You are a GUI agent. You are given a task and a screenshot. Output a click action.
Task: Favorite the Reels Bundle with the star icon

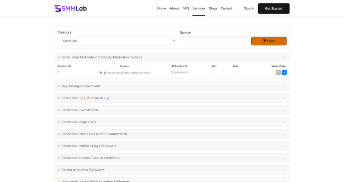(101, 72)
